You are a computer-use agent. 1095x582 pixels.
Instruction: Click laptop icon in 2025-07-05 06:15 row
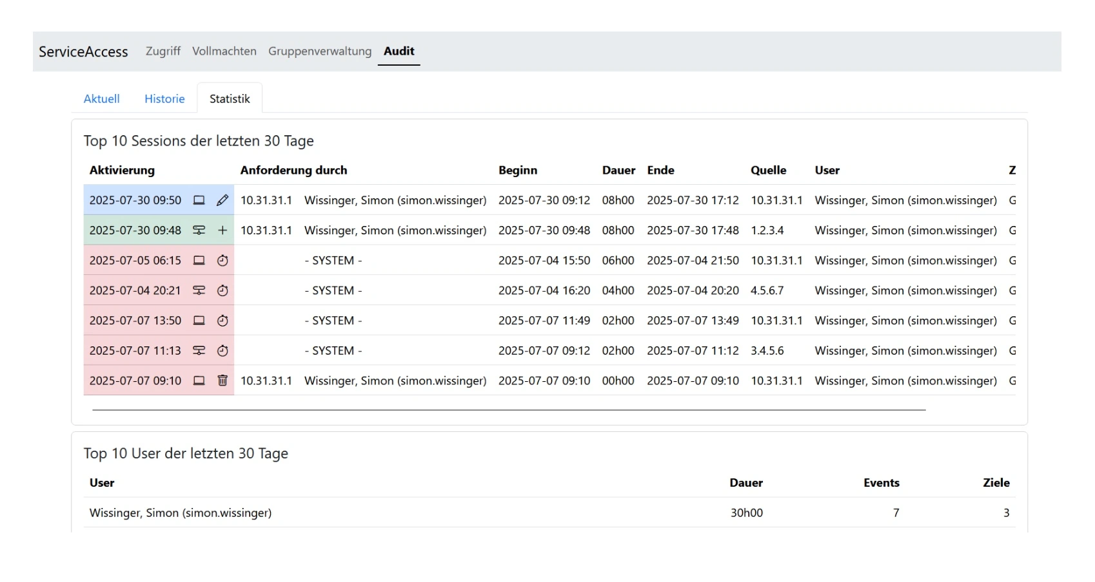click(x=199, y=261)
